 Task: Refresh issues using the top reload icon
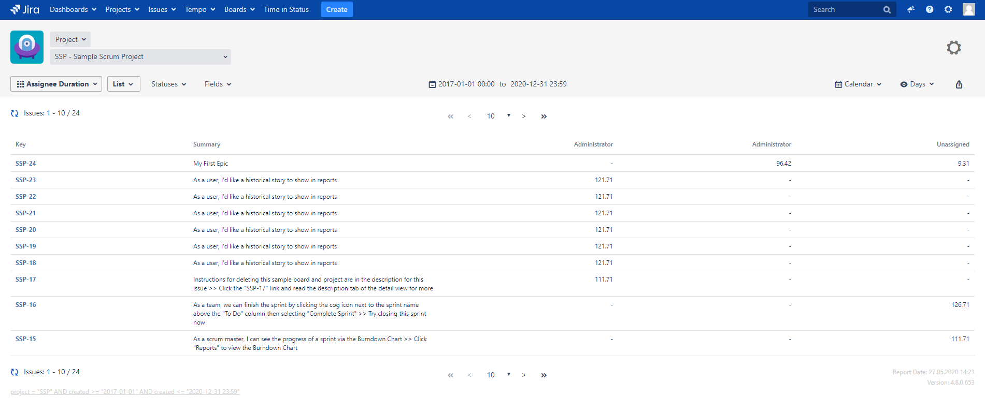tap(15, 113)
